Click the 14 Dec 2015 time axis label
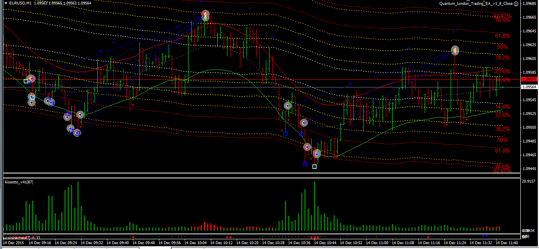 [13, 243]
